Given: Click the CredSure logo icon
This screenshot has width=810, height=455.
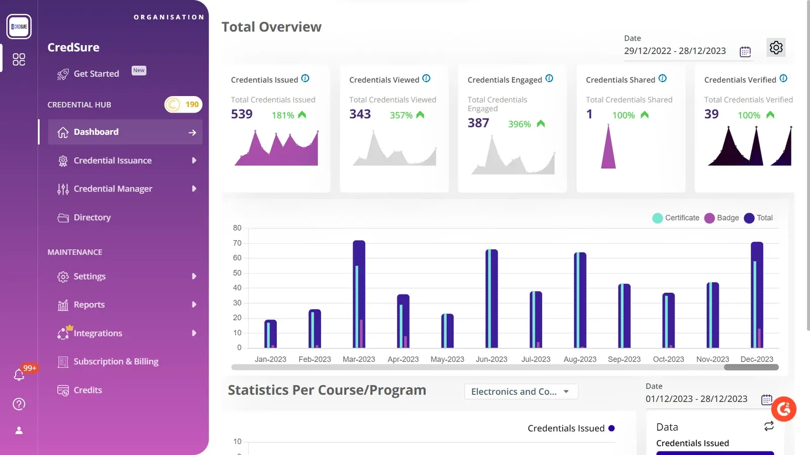Looking at the screenshot, I should pyautogui.click(x=19, y=26).
